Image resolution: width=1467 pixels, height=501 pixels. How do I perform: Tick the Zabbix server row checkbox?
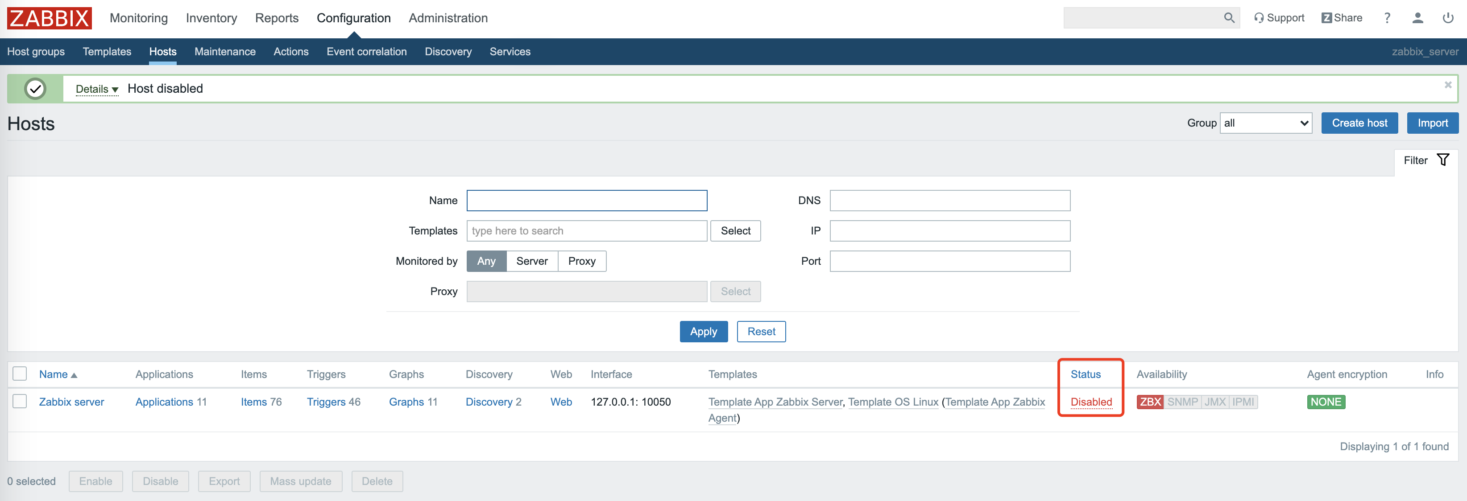click(x=20, y=402)
